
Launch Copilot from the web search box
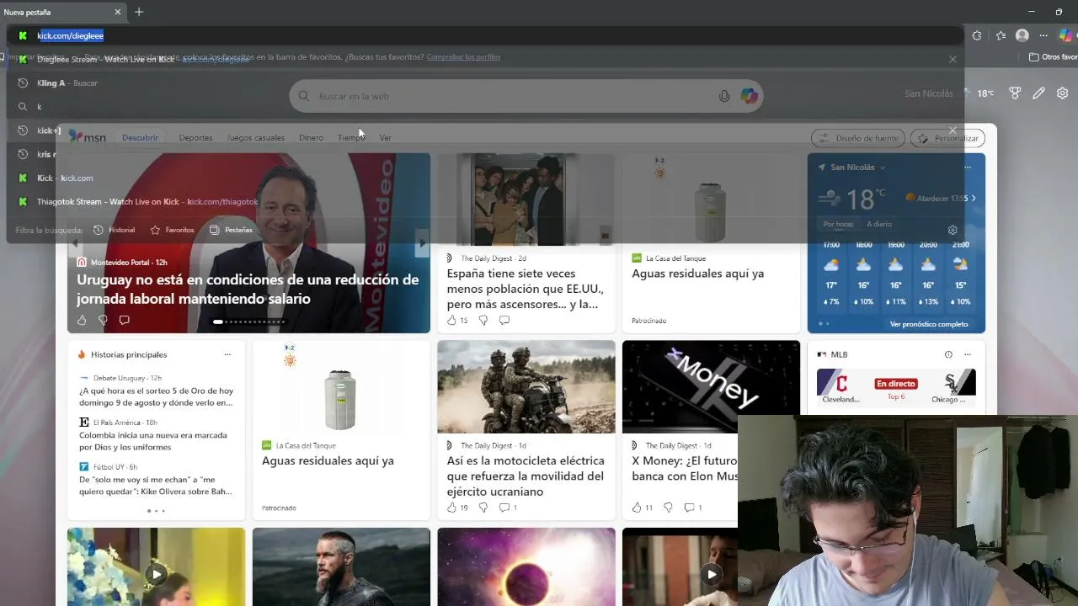[x=749, y=96]
